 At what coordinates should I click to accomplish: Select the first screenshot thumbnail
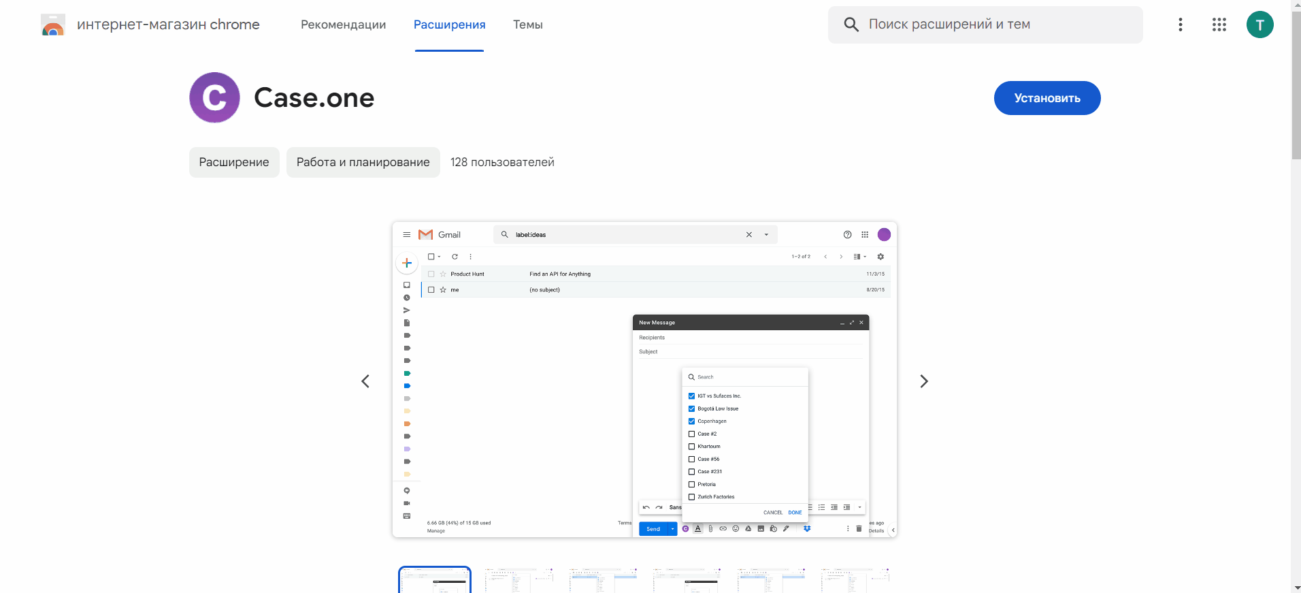[x=435, y=581]
